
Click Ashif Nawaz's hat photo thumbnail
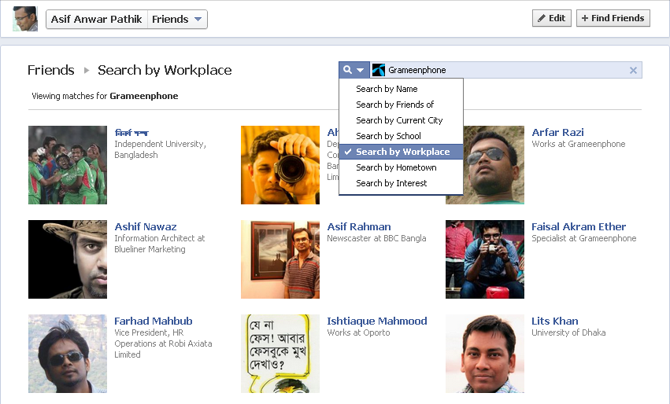point(68,259)
